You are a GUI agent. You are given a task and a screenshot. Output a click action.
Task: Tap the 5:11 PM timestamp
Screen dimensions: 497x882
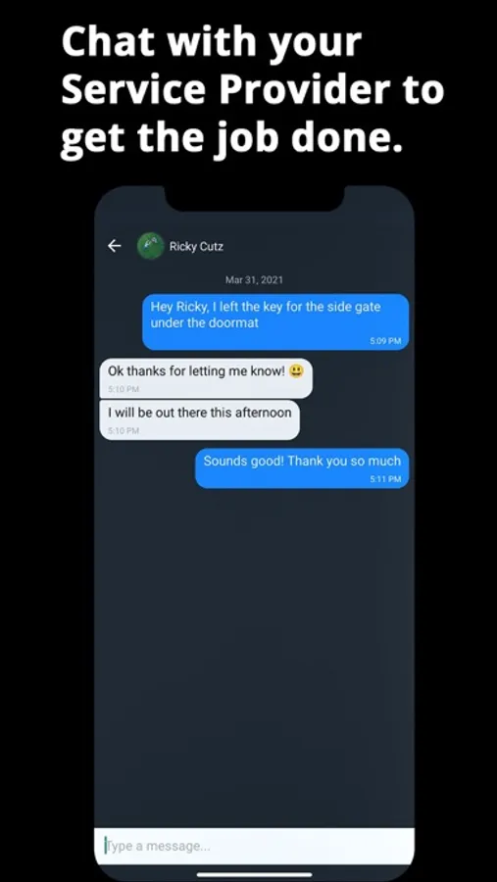385,479
